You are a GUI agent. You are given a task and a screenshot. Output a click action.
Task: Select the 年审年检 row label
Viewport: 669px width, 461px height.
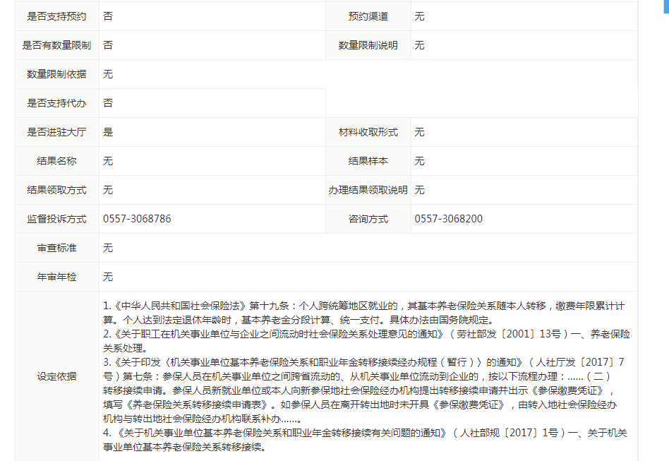(56, 277)
